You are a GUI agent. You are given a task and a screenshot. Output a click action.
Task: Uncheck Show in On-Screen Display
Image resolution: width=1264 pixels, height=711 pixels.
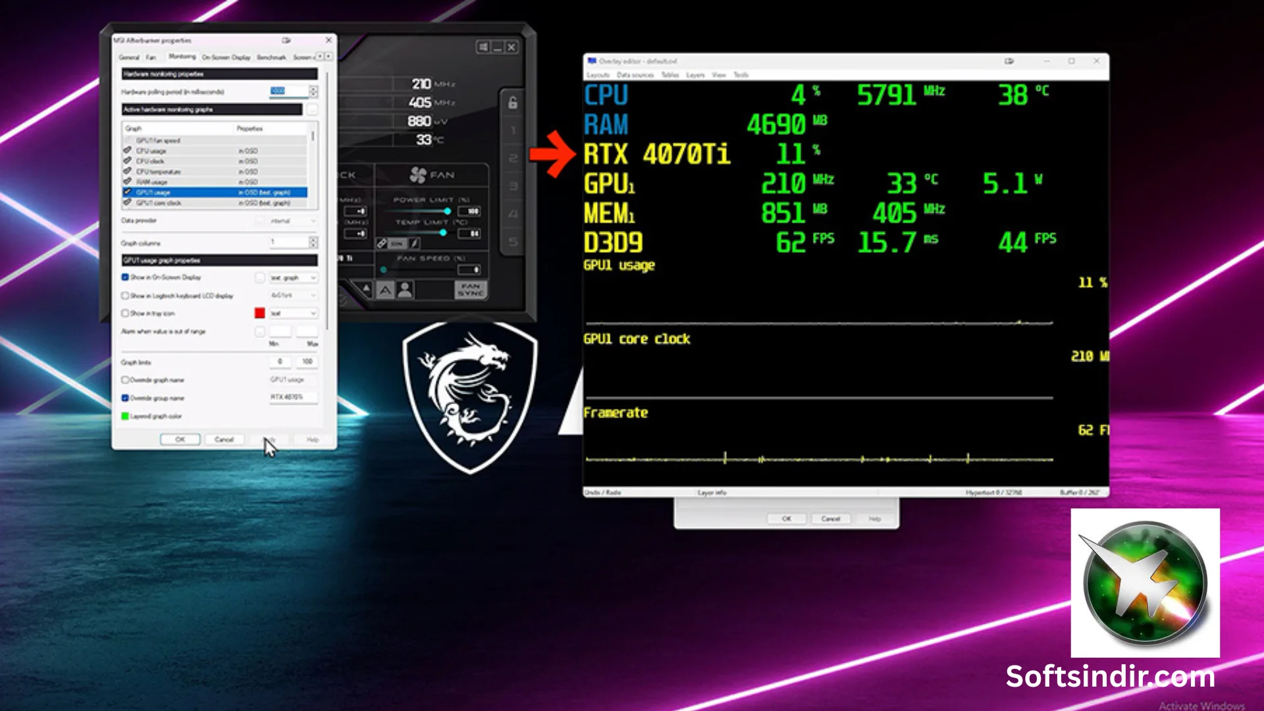click(x=124, y=277)
